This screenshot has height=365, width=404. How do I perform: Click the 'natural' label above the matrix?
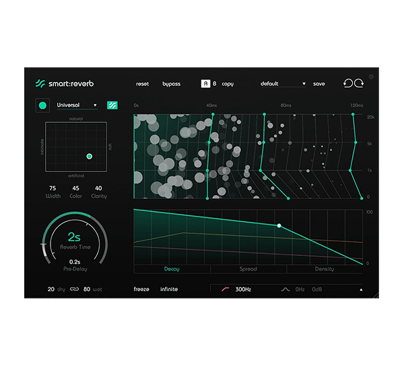(76, 119)
